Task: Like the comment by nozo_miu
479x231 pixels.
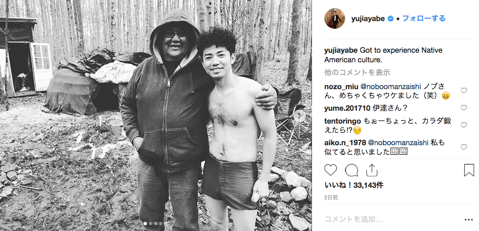Action: coord(464,91)
